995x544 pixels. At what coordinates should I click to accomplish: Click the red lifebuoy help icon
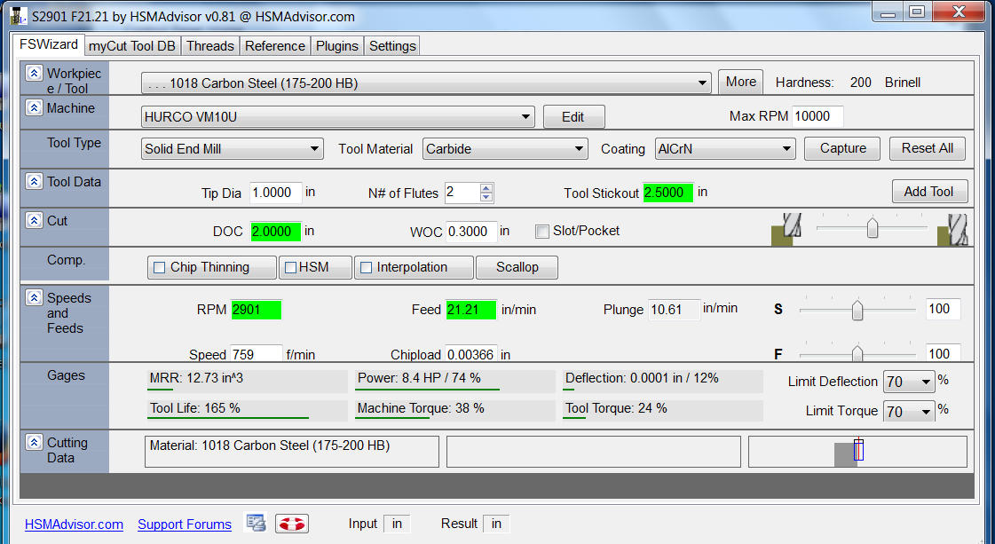pyautogui.click(x=291, y=524)
